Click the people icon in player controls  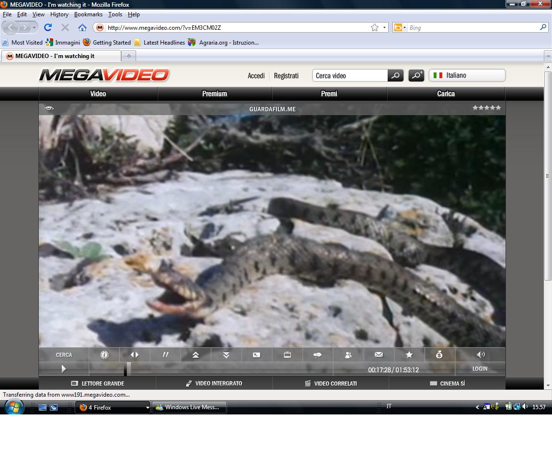(348, 355)
